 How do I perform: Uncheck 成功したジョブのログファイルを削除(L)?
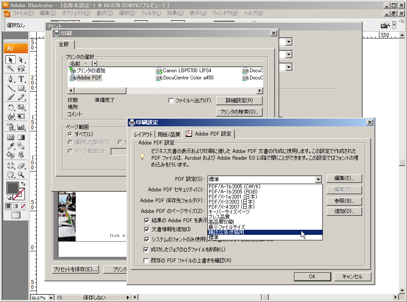point(146,250)
